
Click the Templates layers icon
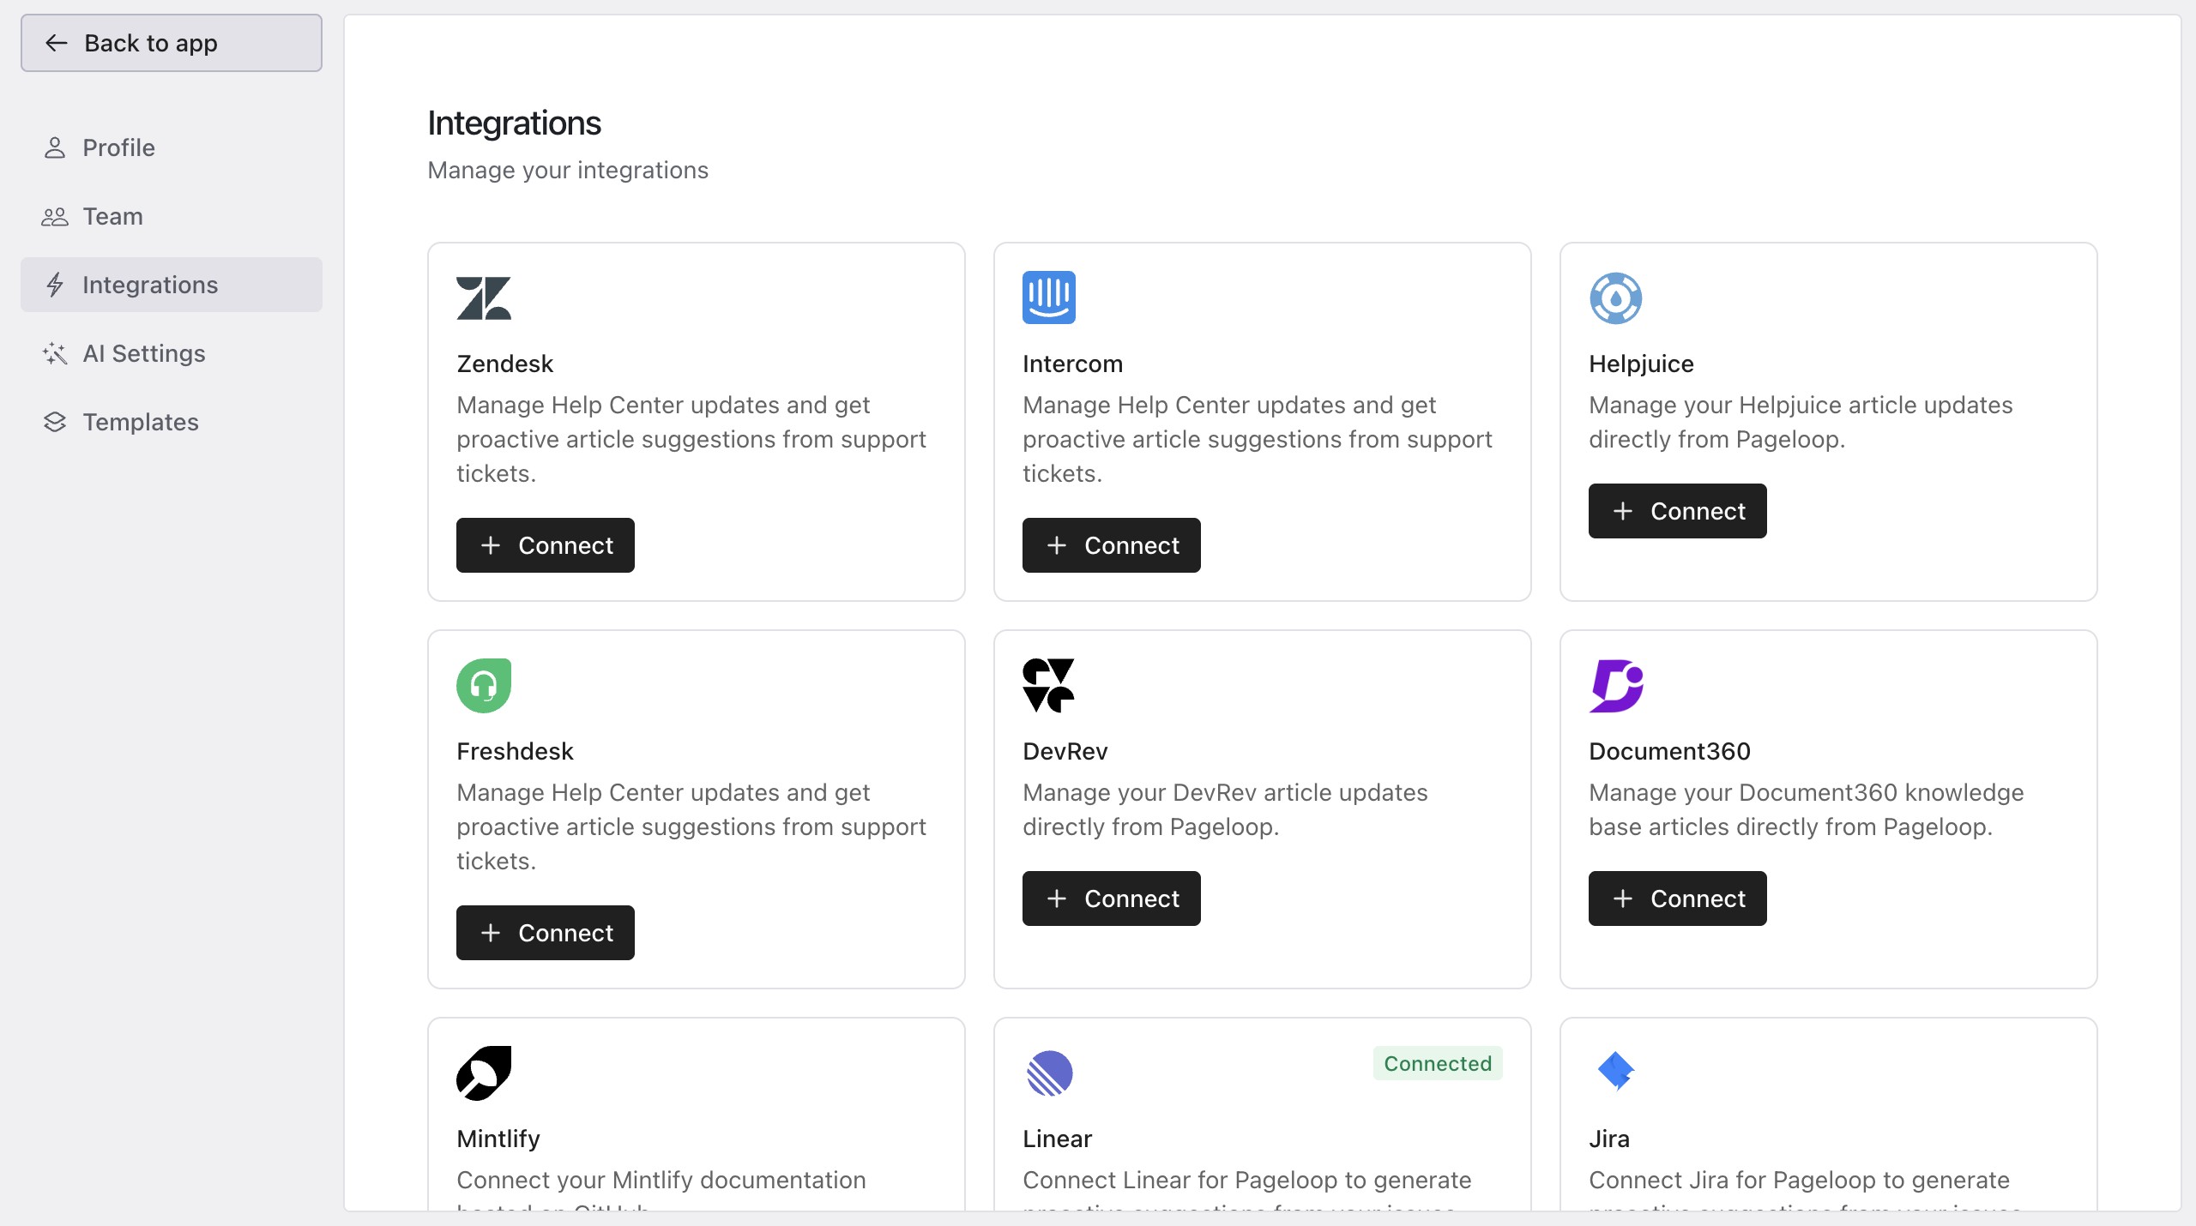point(55,422)
